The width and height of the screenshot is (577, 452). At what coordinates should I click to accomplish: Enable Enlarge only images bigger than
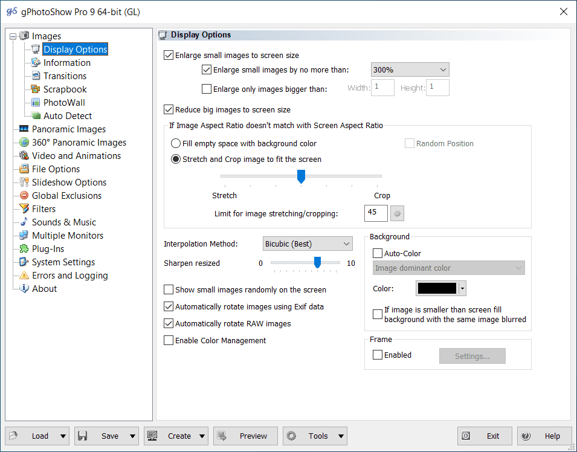pyautogui.click(x=207, y=89)
